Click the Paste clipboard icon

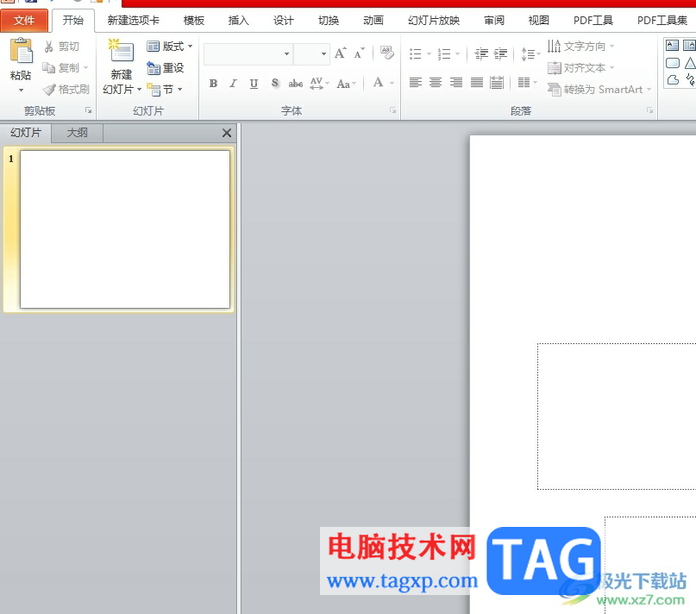coord(21,51)
